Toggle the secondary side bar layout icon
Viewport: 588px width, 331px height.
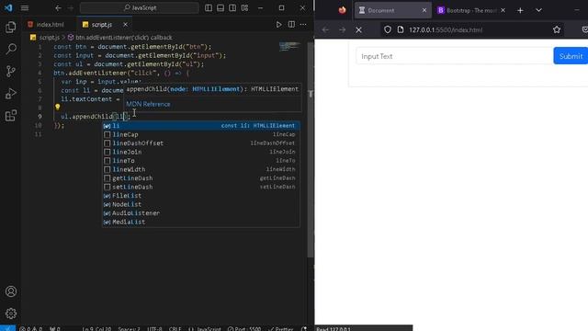[x=232, y=8]
